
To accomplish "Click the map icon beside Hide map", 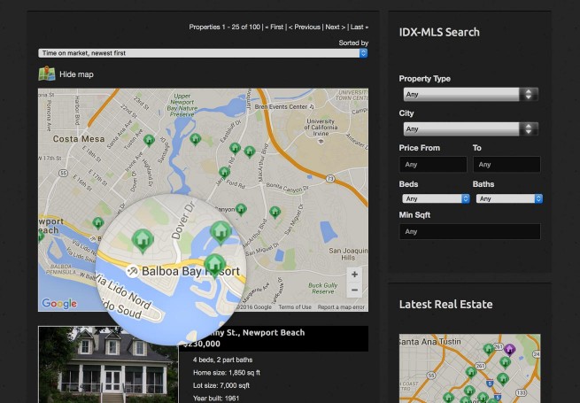I will coord(47,74).
